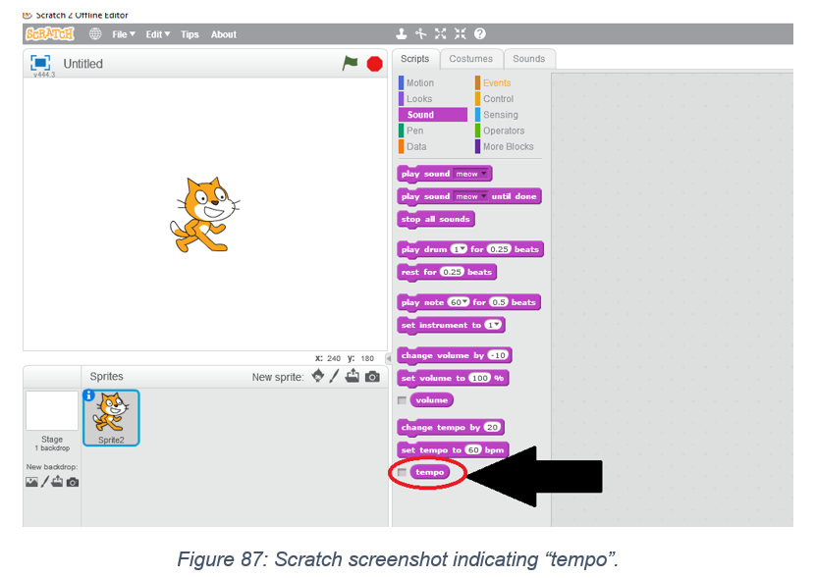
Task: Click the 100 field in set volume block
Action: pyautogui.click(x=480, y=378)
